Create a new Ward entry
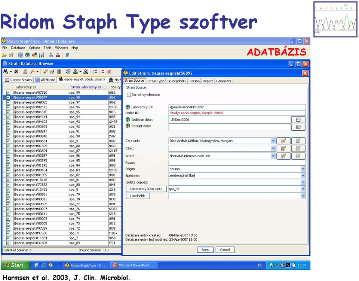Screen dimensions: 359x281 [298, 156]
